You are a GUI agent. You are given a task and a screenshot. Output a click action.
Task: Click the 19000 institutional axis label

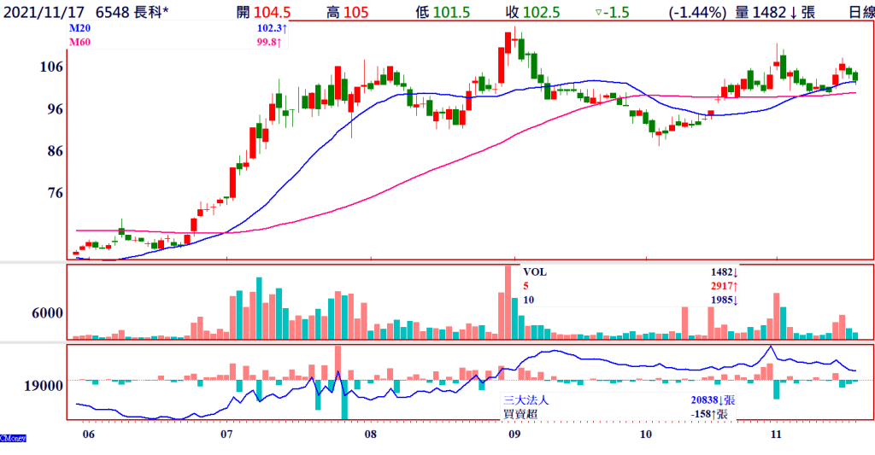[43, 385]
